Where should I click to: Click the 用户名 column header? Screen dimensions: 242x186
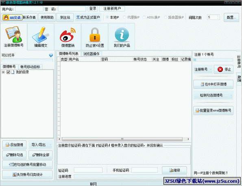84,59
